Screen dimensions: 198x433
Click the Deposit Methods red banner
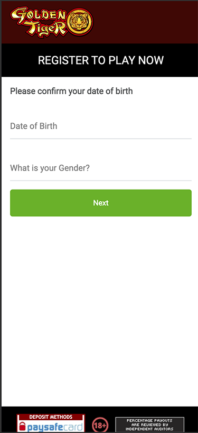click(51, 417)
